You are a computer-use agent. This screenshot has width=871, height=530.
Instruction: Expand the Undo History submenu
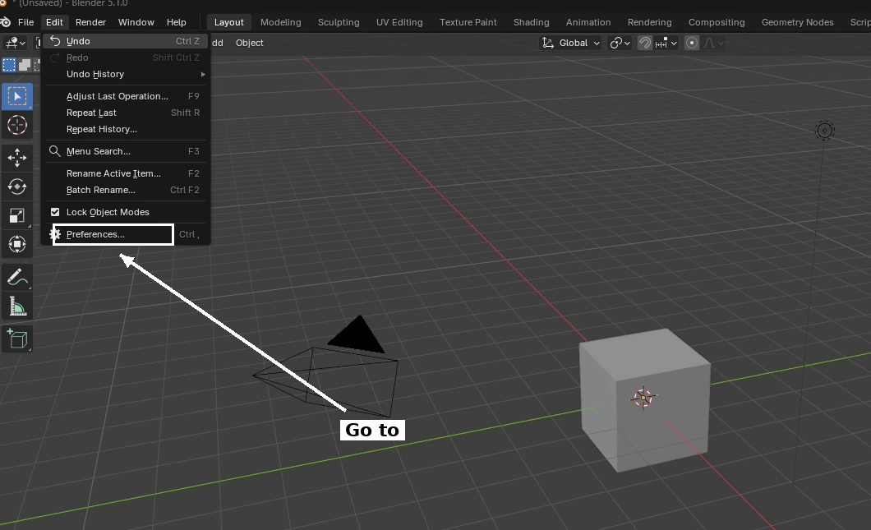click(126, 74)
